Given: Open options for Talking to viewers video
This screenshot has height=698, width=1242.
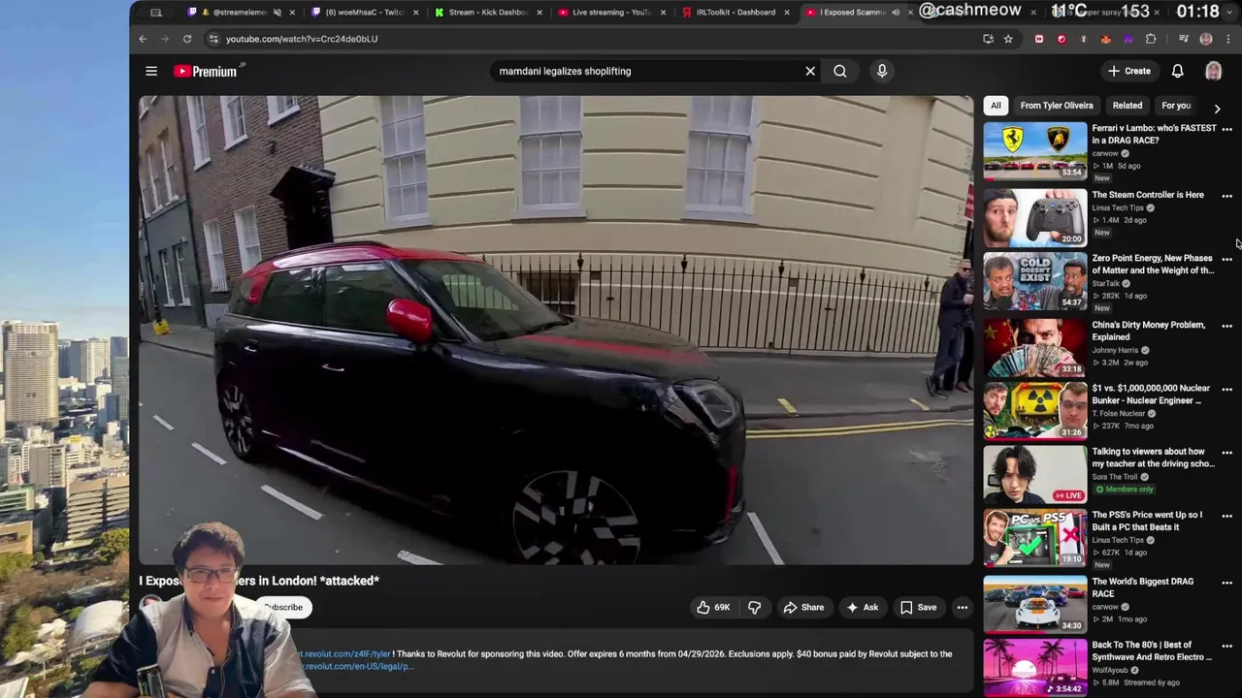Looking at the screenshot, I should coord(1226,453).
